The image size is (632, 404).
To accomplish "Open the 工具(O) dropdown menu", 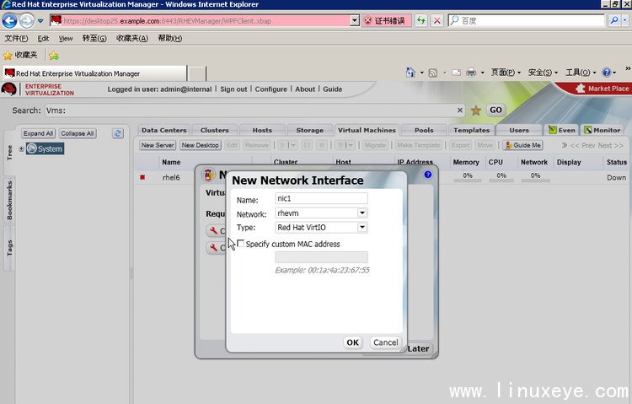I will point(581,73).
